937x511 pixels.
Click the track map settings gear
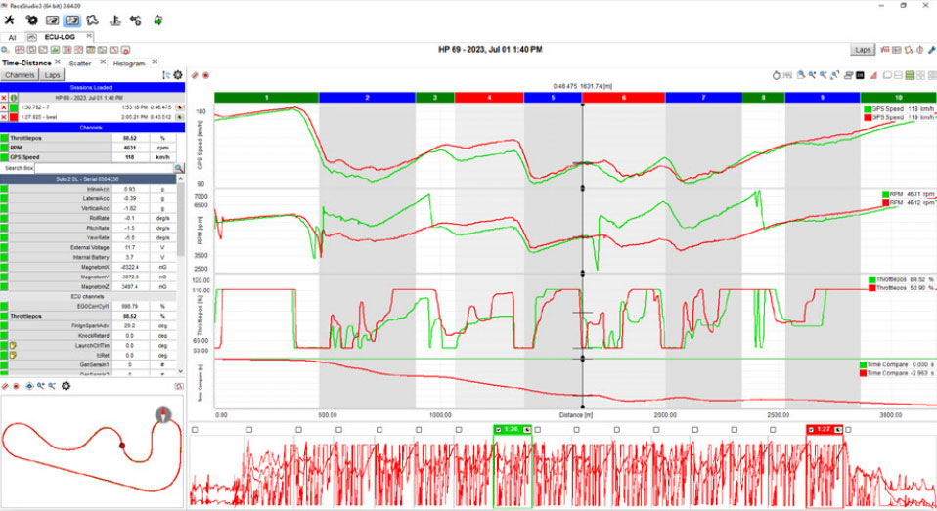coord(66,386)
